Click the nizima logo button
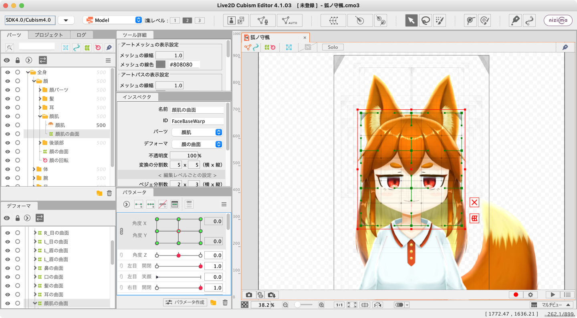The image size is (577, 318). (558, 20)
